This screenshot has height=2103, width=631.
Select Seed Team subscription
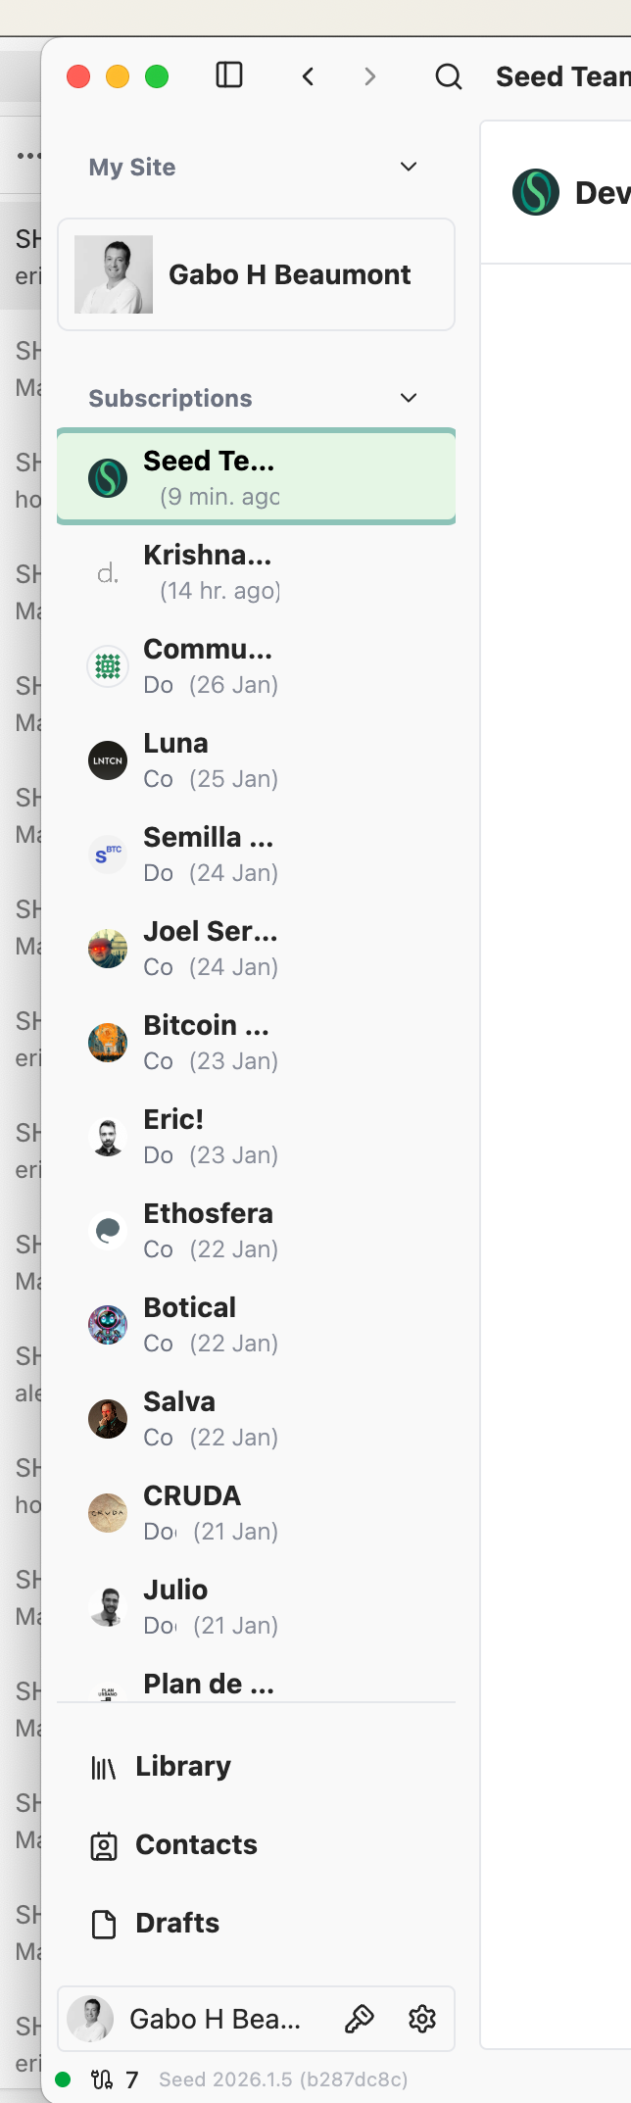pos(256,477)
